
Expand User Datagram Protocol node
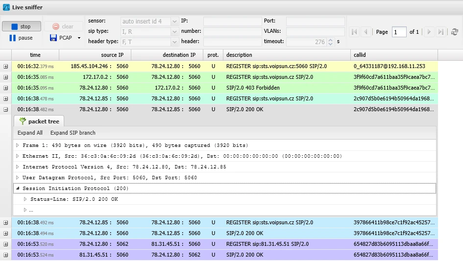coord(18,178)
